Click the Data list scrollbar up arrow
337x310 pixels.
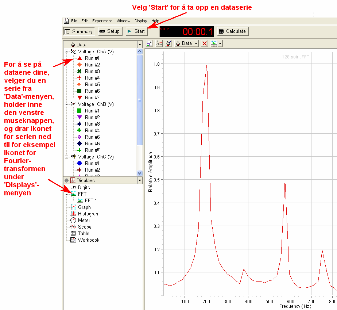pos(139,51)
